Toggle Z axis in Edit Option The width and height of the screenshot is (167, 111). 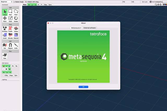pyautogui.click(x=9, y=66)
